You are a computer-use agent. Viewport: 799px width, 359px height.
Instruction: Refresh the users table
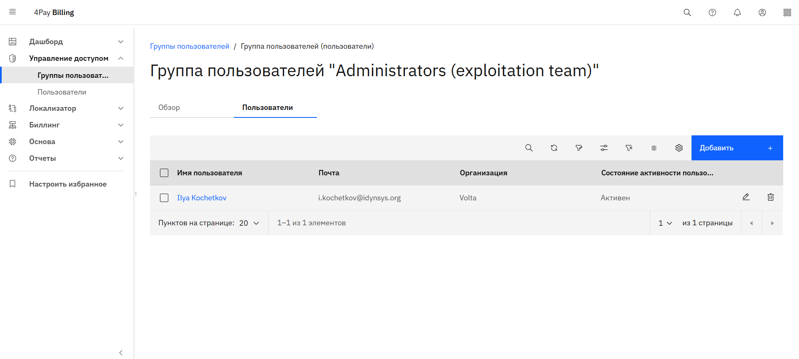[554, 148]
